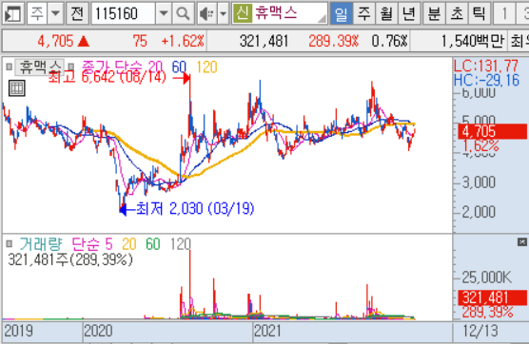
Task: Click the volume value 321,481 in header
Action: [x=264, y=42]
